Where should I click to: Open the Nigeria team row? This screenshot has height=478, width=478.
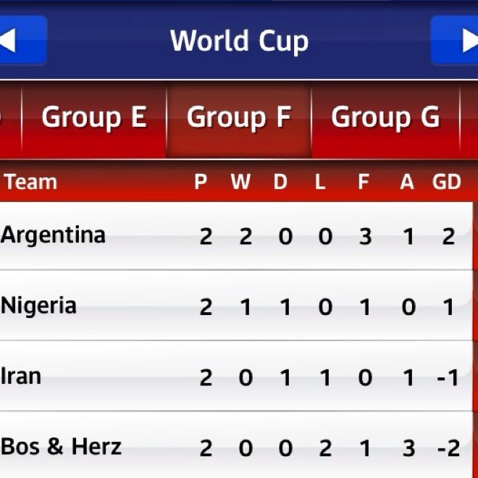click(x=39, y=306)
